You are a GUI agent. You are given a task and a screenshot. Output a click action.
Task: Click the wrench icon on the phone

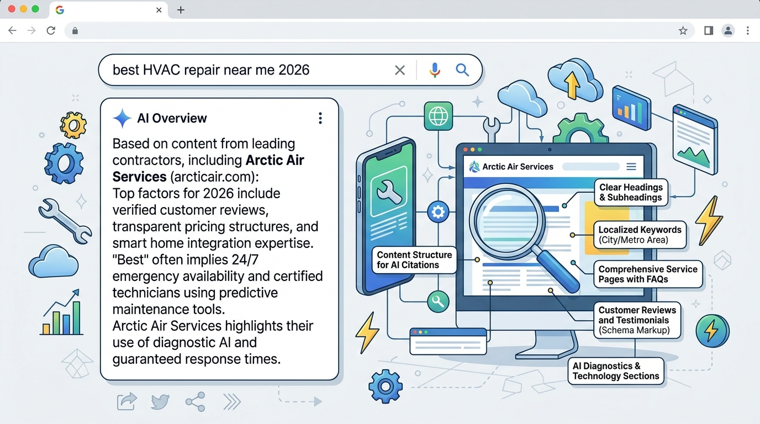point(388,192)
